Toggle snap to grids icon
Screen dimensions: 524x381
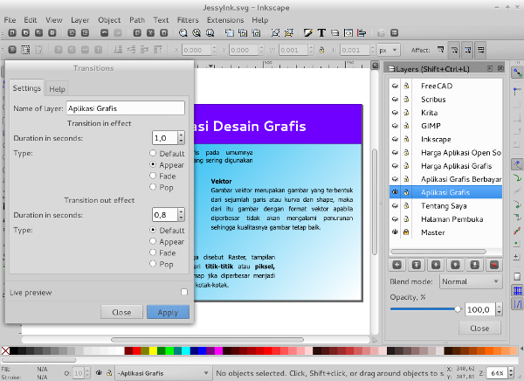(517, 291)
